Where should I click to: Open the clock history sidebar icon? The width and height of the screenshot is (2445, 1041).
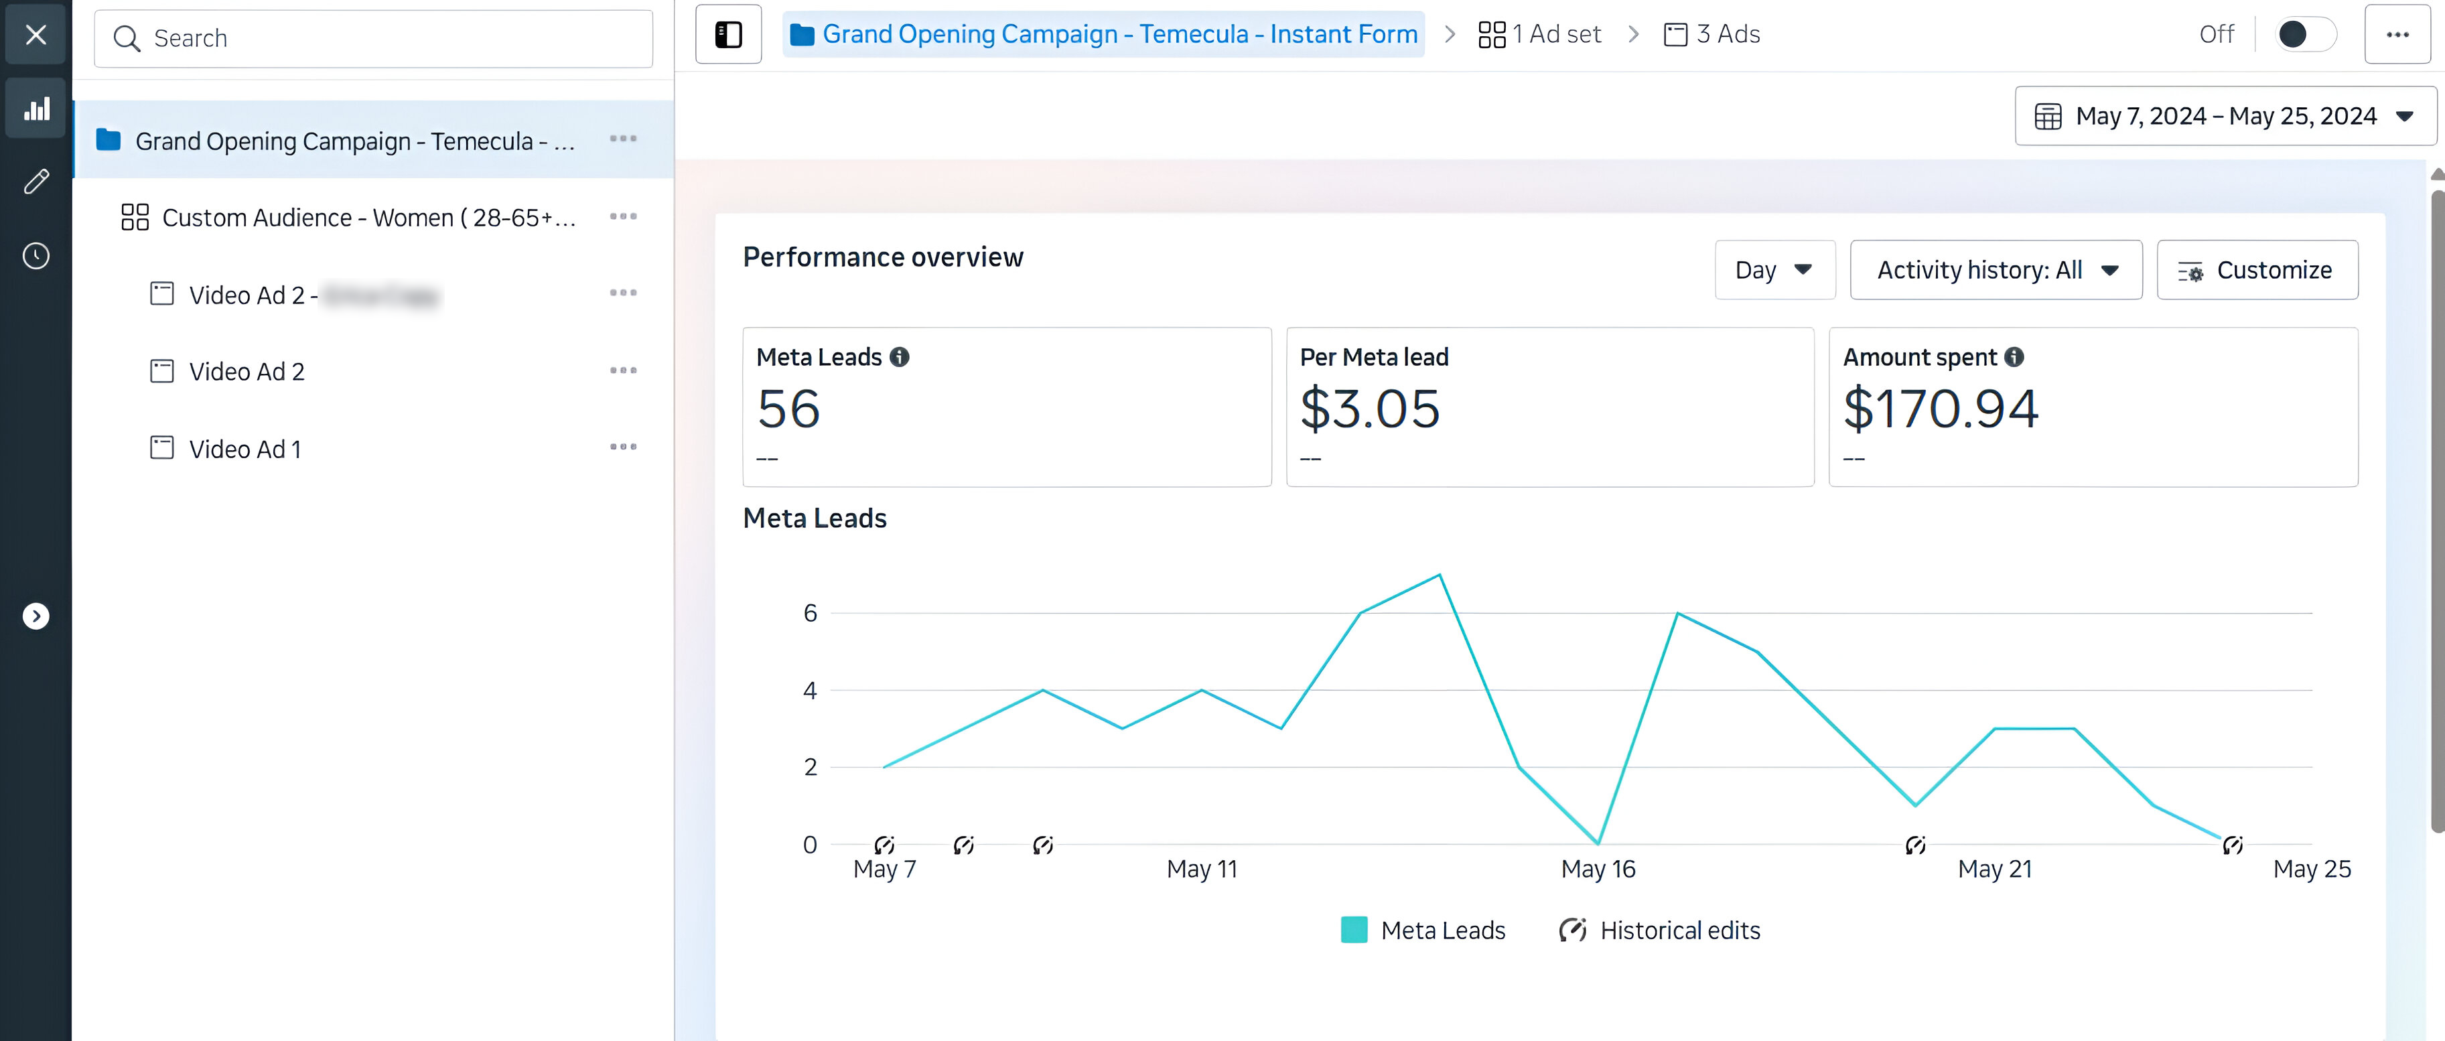tap(36, 255)
